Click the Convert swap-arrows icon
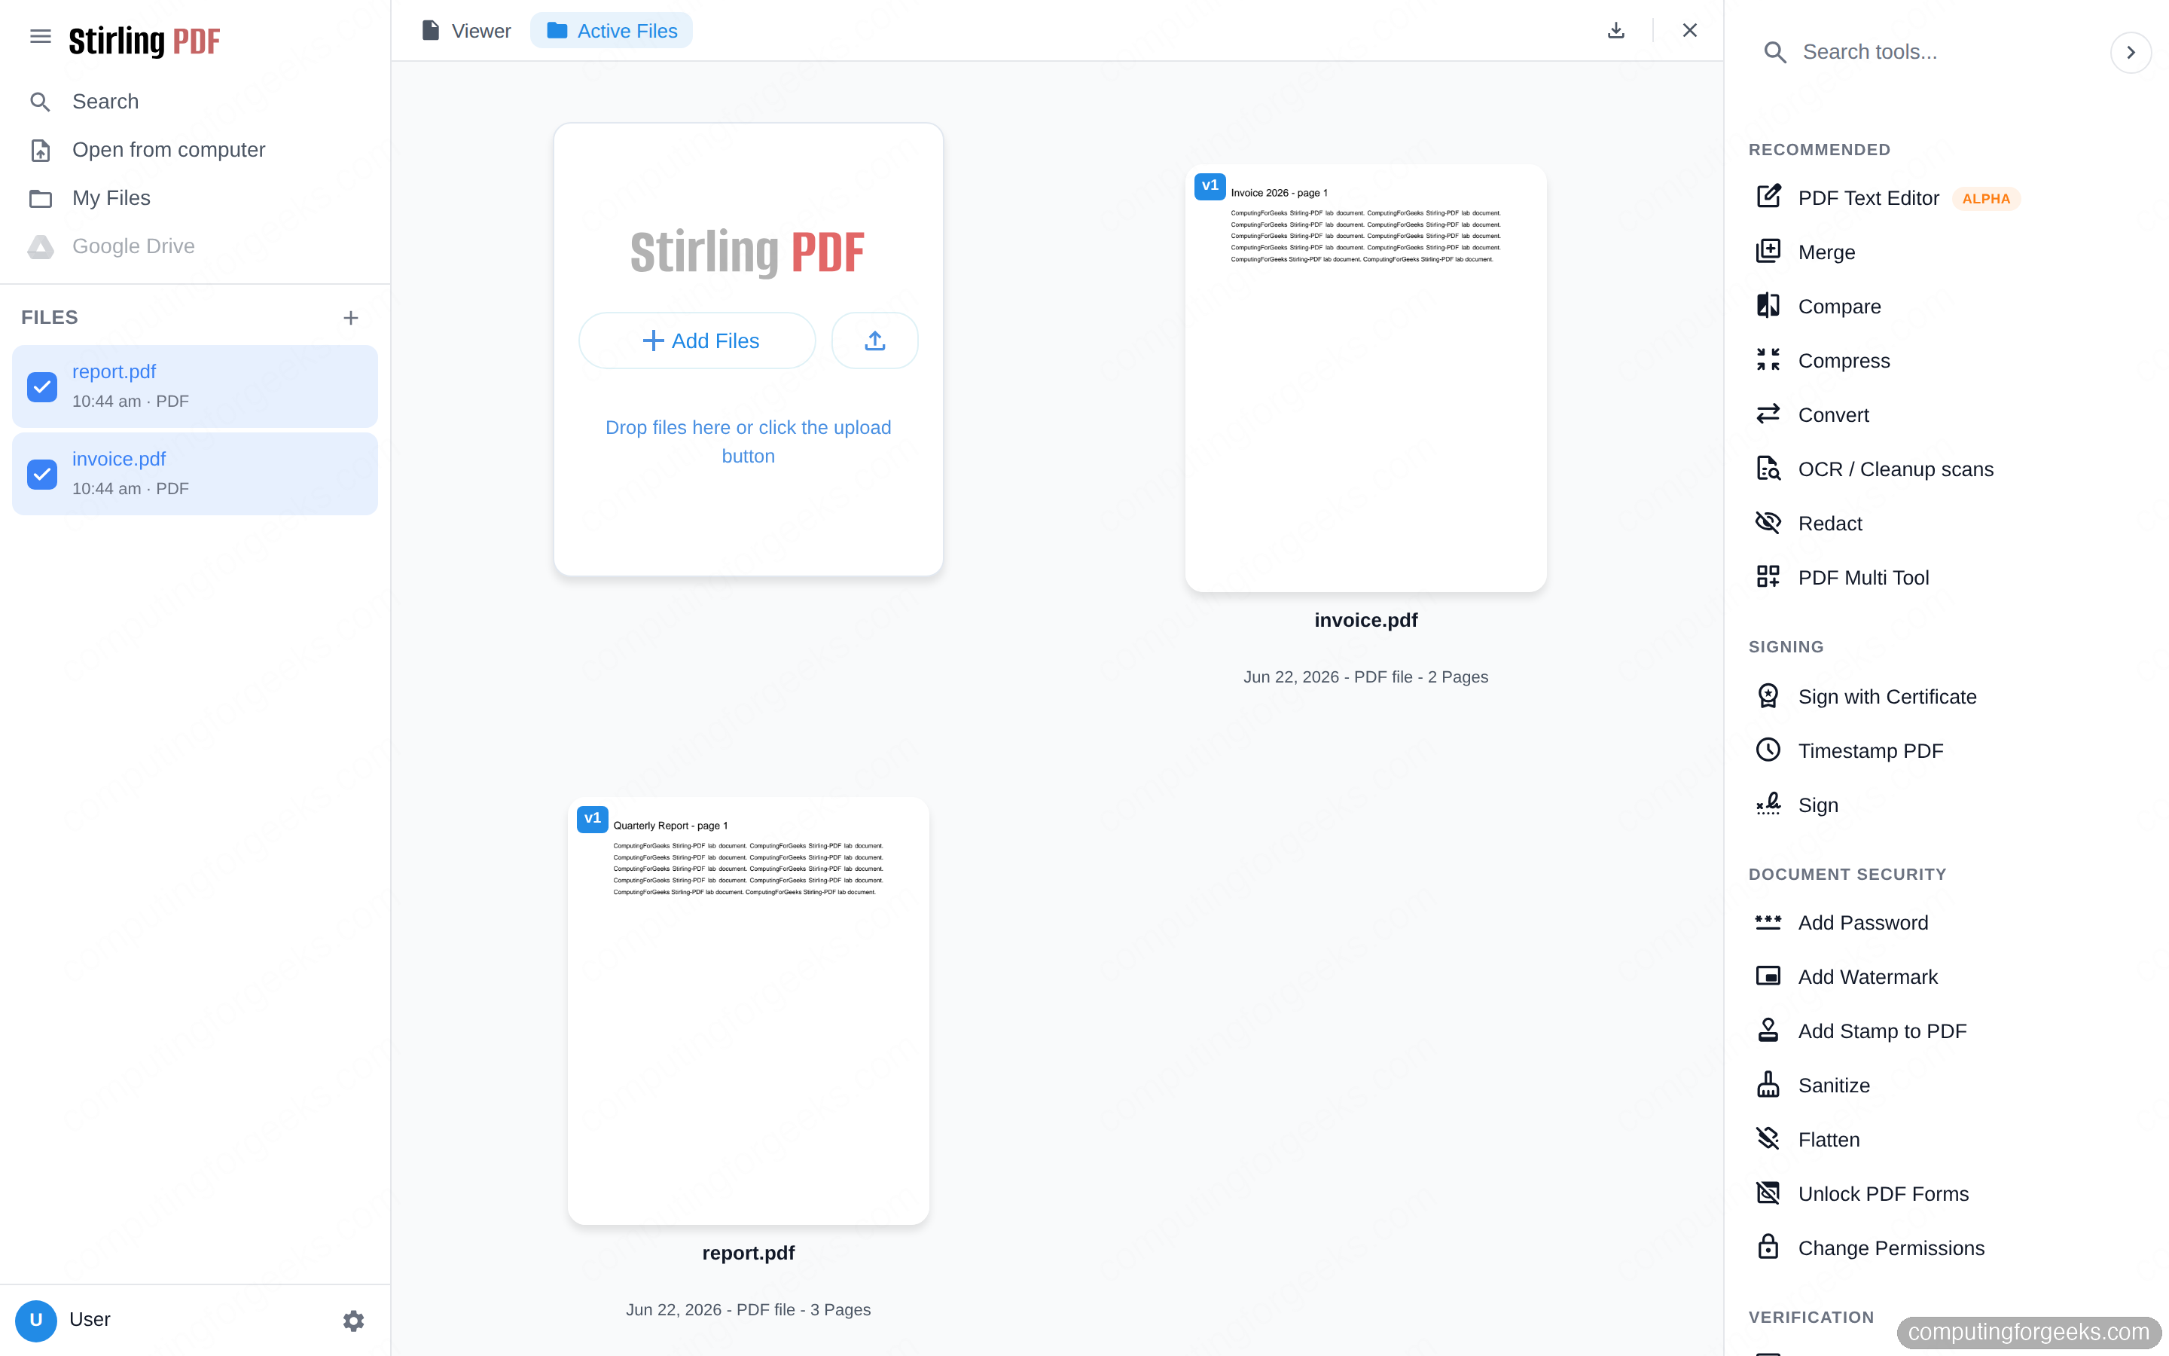The image size is (2169, 1356). point(1768,414)
